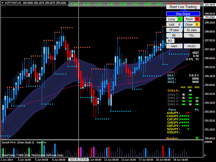Click the P/L column header
Viewport: 216px width, 162px height.
pos(197,110)
